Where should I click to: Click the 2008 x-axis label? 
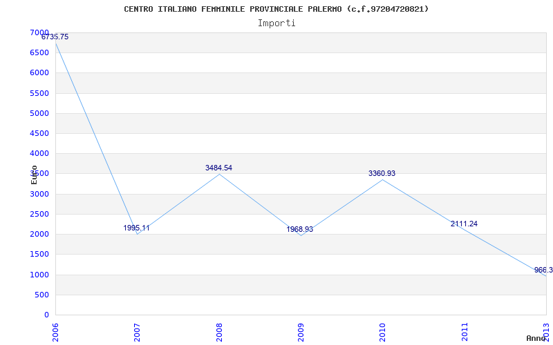point(219,332)
